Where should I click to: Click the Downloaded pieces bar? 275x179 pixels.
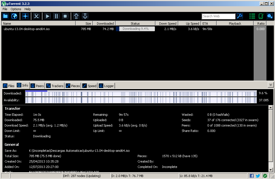pos(141,93)
